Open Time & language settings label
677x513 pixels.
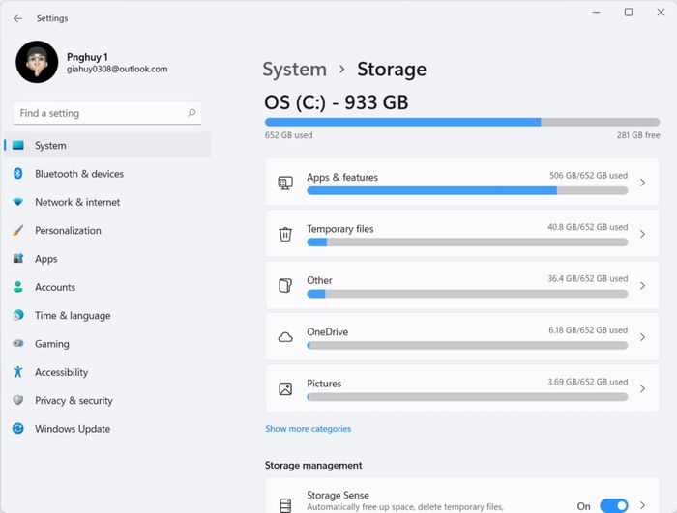tap(73, 316)
